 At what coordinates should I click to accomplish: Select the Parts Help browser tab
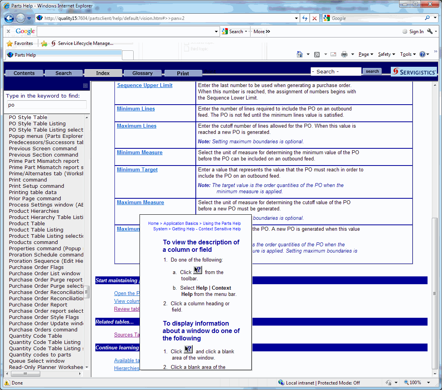(64, 55)
